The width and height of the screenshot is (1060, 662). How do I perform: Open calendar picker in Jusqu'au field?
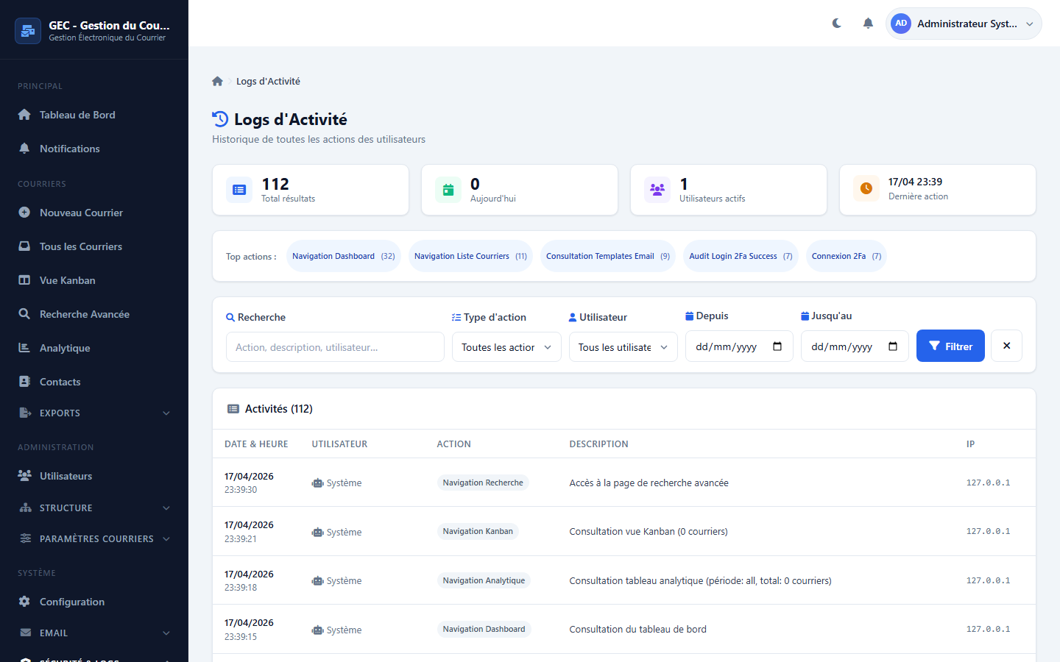coord(893,346)
